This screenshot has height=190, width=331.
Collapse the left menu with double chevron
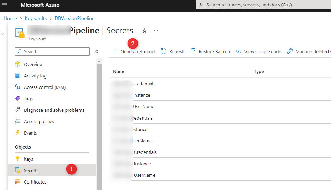[97, 51]
